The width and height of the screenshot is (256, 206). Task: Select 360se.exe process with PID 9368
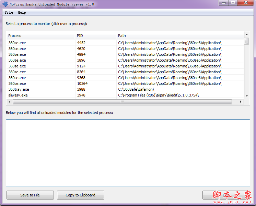pos(125,78)
